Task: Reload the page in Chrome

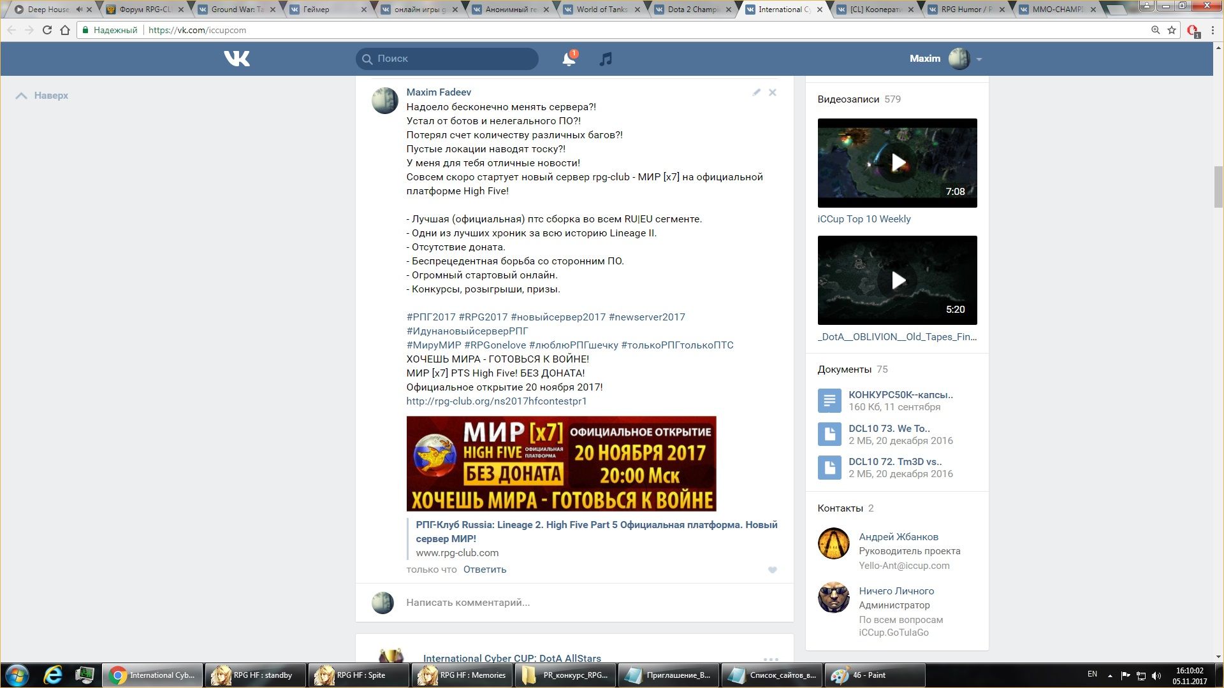Action: 47,30
